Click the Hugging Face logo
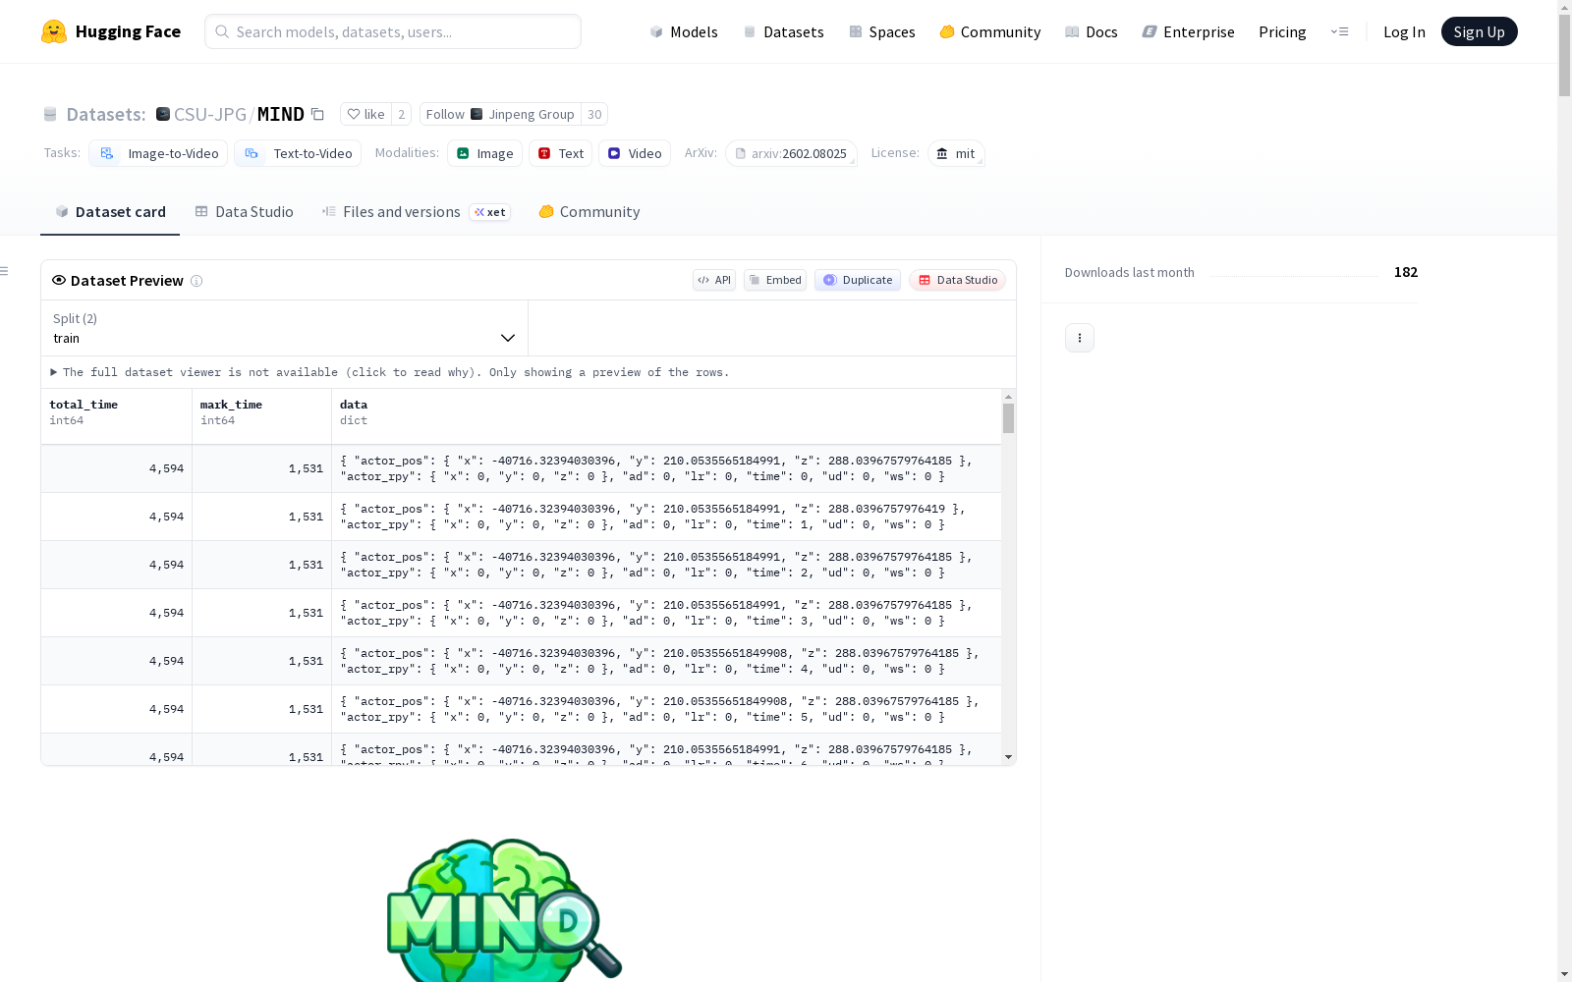Viewport: 1572px width, 982px height. click(x=111, y=31)
